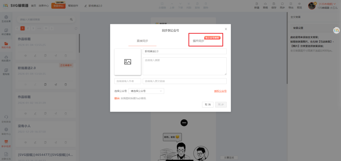341x161 pixels.
Task: Preview the first 作品标题 with eye icon
Action: click(x=26, y=55)
